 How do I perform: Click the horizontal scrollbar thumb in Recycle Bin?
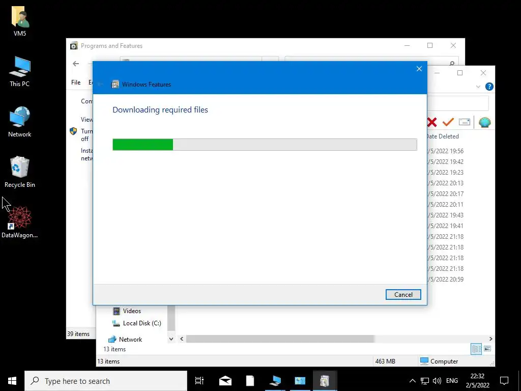(280, 339)
